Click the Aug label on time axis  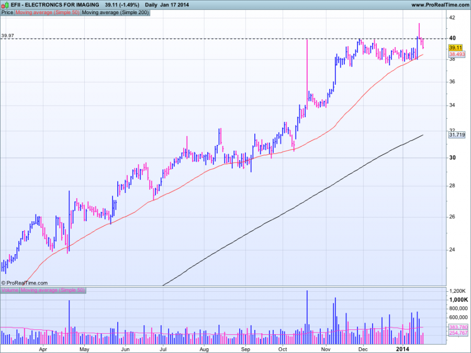pos(204,349)
